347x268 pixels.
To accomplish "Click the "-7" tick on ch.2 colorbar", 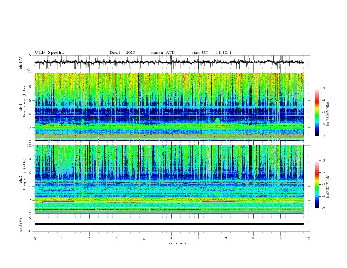I will click(x=323, y=208).
